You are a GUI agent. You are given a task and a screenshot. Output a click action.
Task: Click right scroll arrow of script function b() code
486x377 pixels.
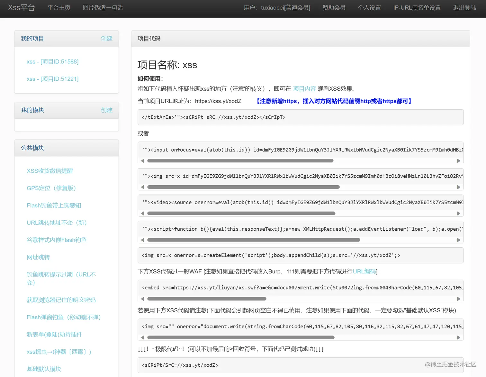pyautogui.click(x=459, y=240)
